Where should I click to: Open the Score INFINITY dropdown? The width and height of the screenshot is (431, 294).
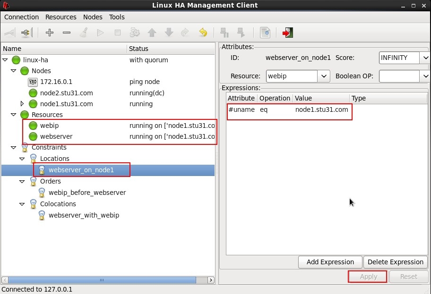[x=425, y=58]
